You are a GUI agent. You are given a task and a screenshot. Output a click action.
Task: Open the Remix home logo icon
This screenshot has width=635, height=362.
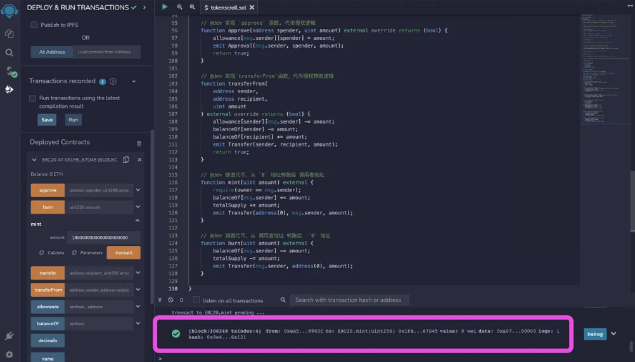tap(9, 11)
